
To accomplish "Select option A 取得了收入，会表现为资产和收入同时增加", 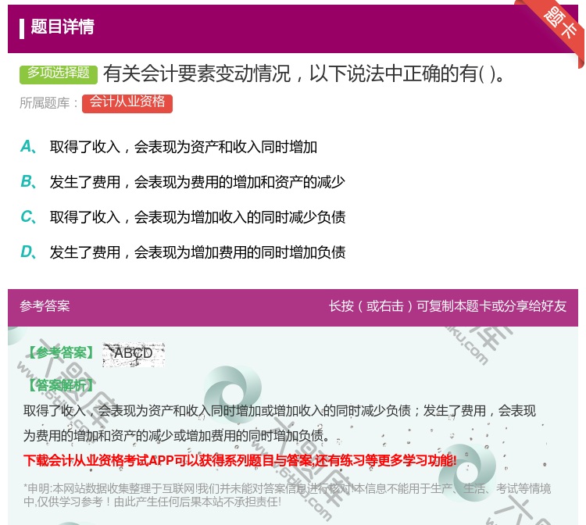I will click(169, 147).
